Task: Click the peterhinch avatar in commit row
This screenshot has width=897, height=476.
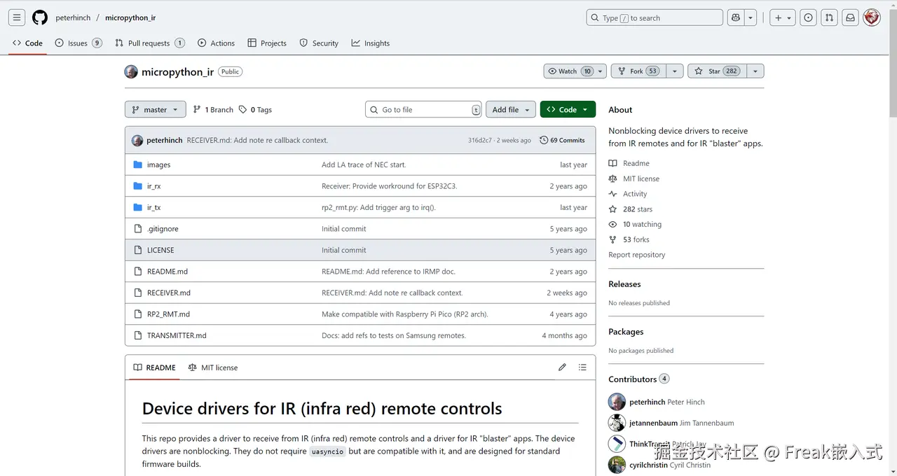Action: click(x=137, y=140)
